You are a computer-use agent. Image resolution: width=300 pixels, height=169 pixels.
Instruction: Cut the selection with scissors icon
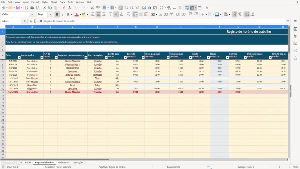click(x=44, y=8)
